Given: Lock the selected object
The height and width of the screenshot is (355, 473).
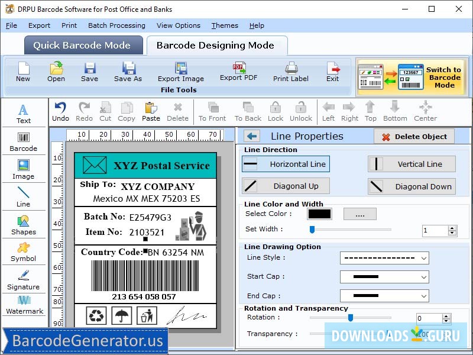Looking at the screenshot, I should pos(274,111).
